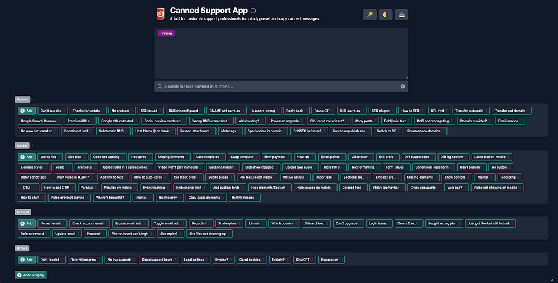Open the kebab menu beside the Account category
The height and width of the screenshot is (283, 558).
click(35, 212)
